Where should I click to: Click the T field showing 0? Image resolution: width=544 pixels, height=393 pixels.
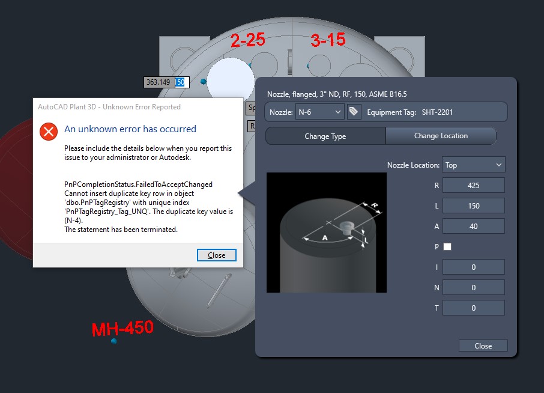[x=474, y=307]
